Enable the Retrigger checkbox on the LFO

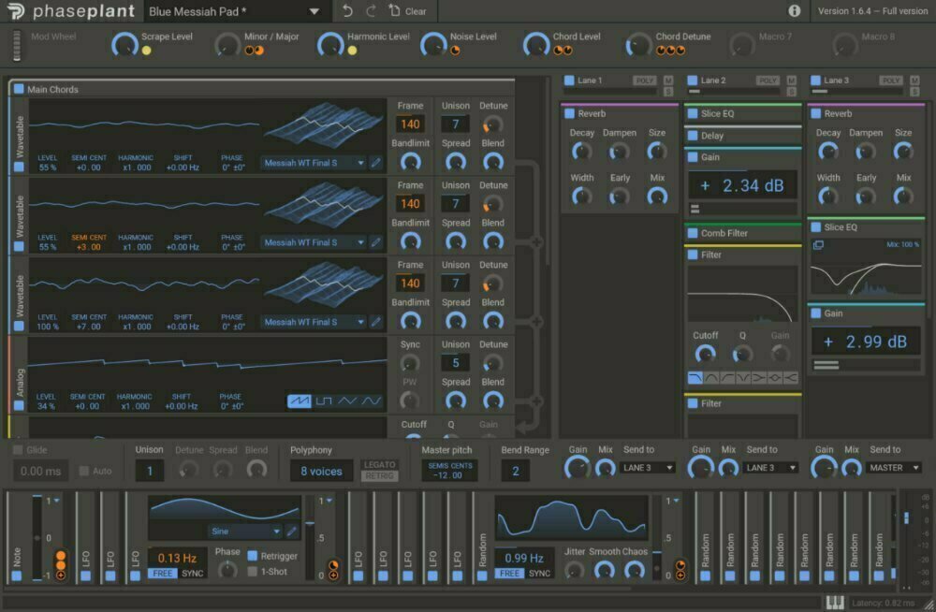(254, 554)
